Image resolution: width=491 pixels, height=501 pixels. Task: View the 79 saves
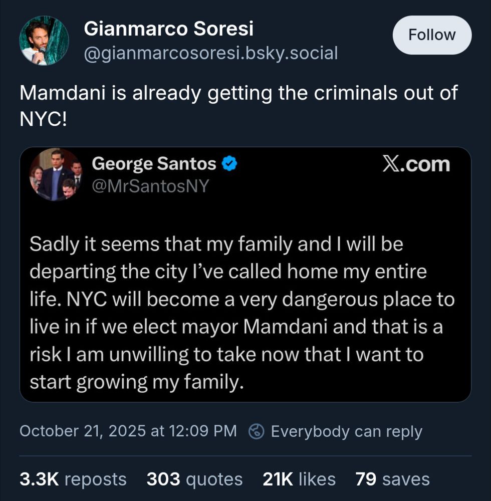point(393,479)
